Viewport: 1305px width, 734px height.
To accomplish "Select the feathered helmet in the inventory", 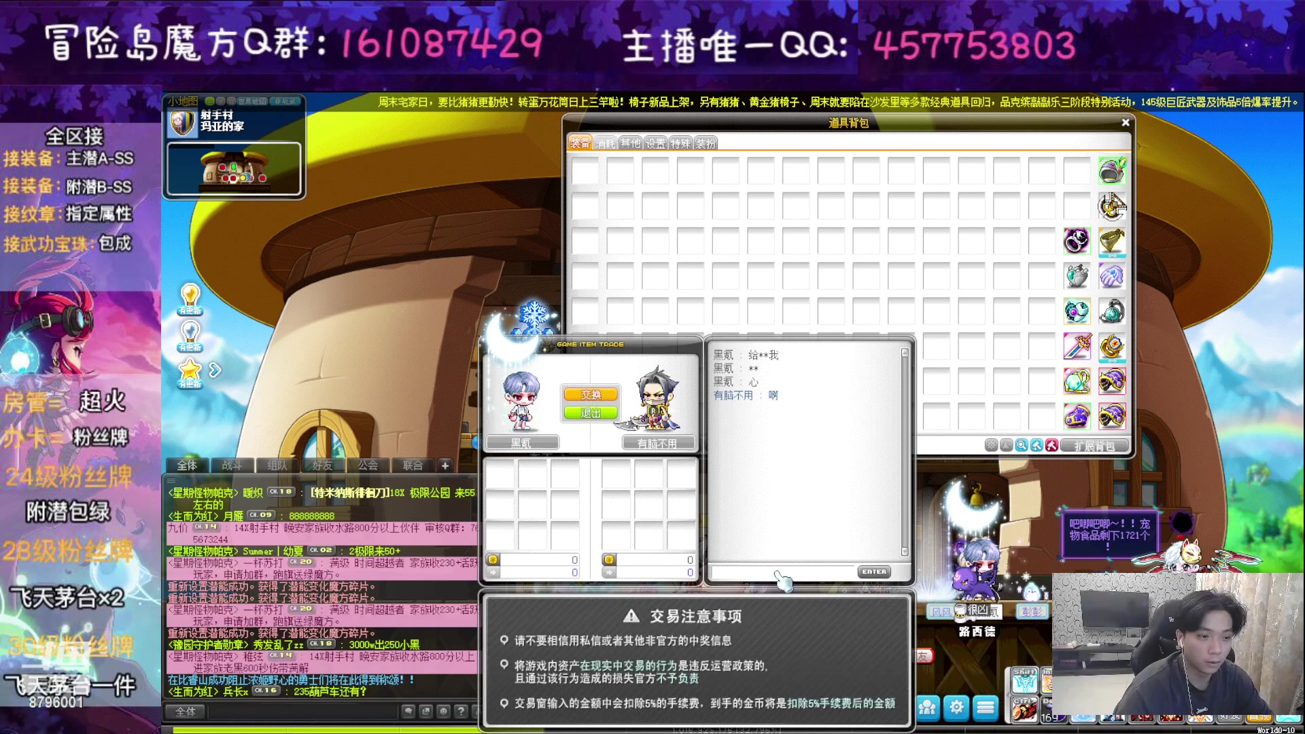I will (x=1112, y=171).
